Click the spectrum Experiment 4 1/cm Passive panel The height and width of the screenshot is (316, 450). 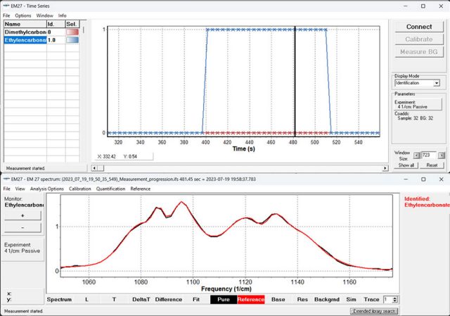22,248
